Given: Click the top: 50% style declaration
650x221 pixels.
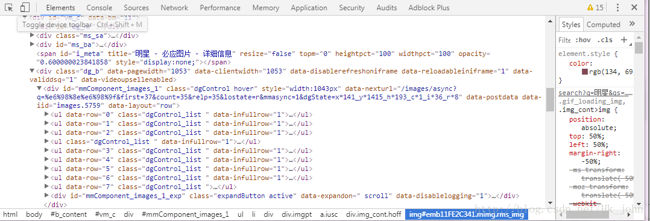Looking at the screenshot, I should pos(587,136).
